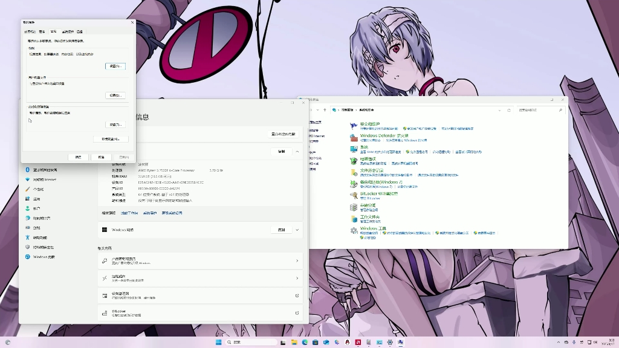Open the Windows Defender 防火墙 heading link
The image size is (619, 348).
click(384, 135)
